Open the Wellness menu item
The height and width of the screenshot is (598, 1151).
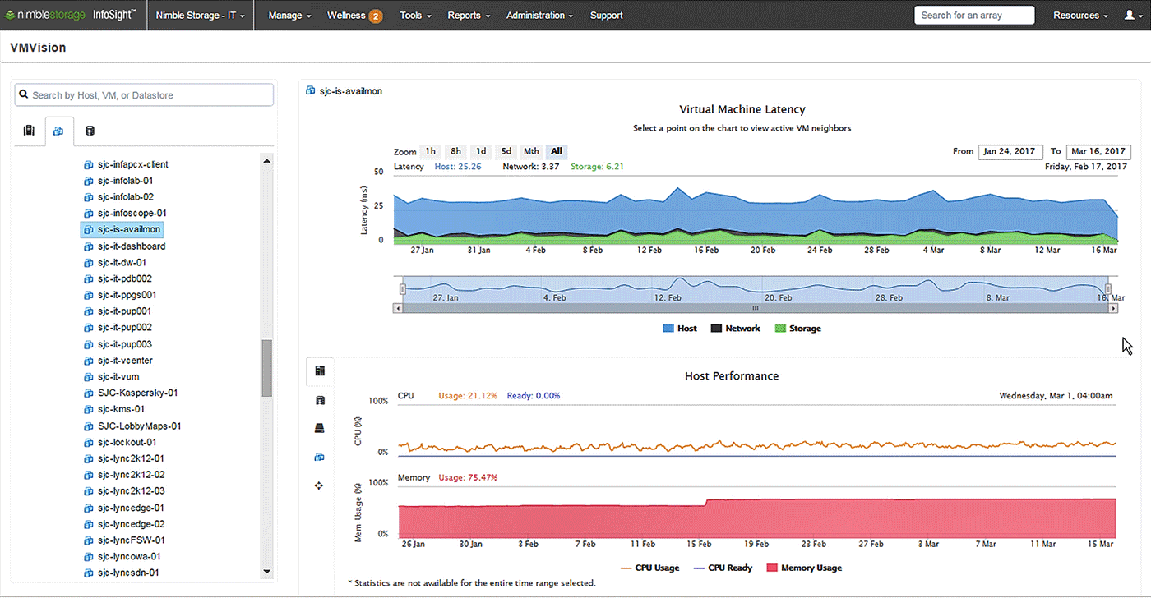pos(346,16)
